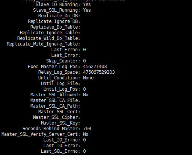Click the Replicate_Do_DB label
192x155 pixels.
pyautogui.click(x=59, y=16)
